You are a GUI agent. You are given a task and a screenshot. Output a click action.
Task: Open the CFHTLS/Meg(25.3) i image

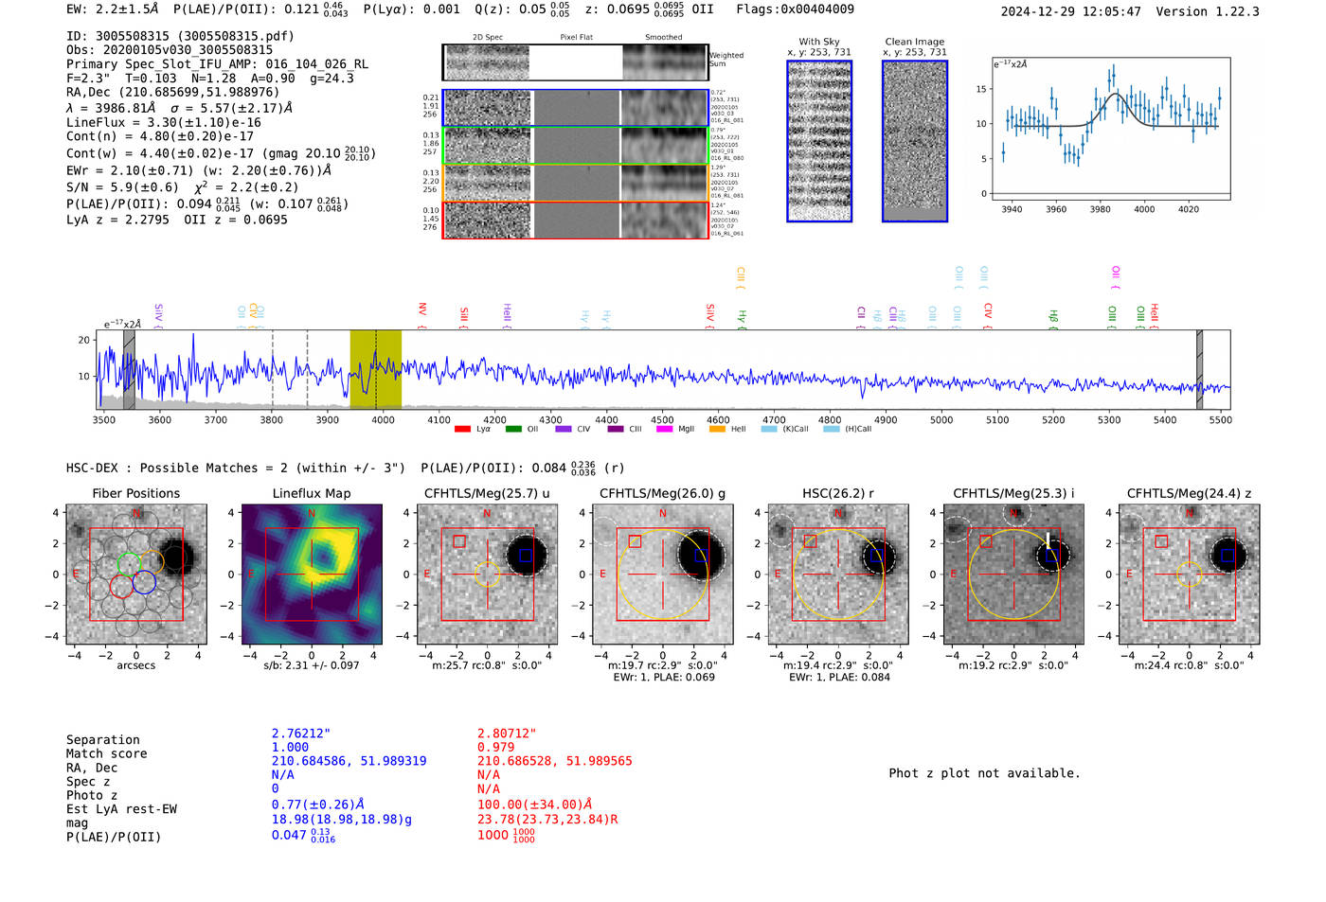pos(1013,575)
